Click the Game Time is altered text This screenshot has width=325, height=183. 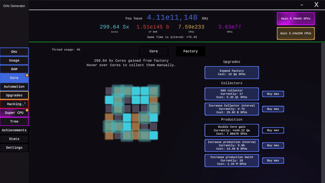pos(172,37)
